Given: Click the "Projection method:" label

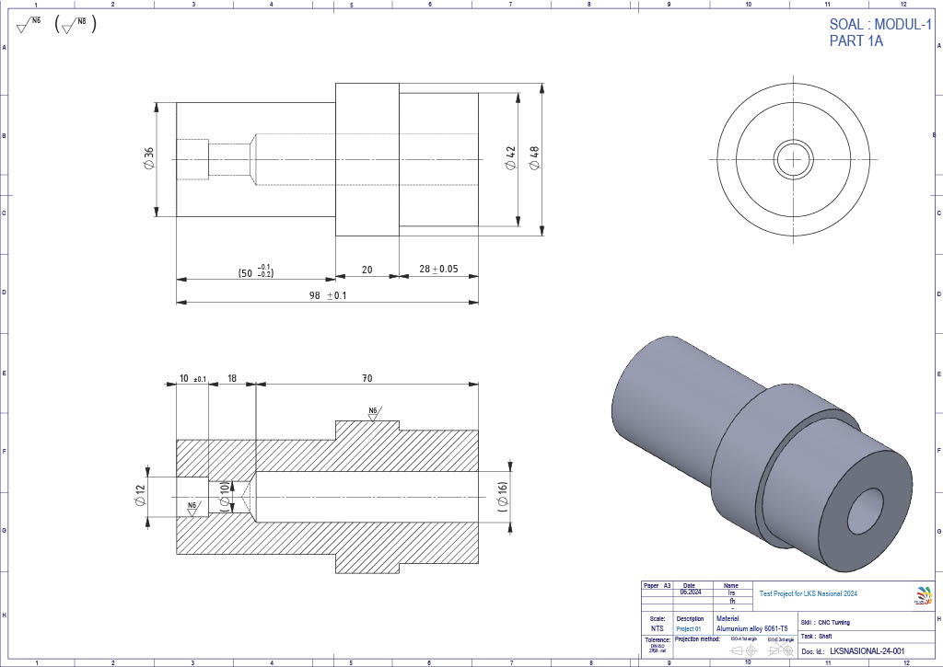Looking at the screenshot, I should click(x=698, y=638).
